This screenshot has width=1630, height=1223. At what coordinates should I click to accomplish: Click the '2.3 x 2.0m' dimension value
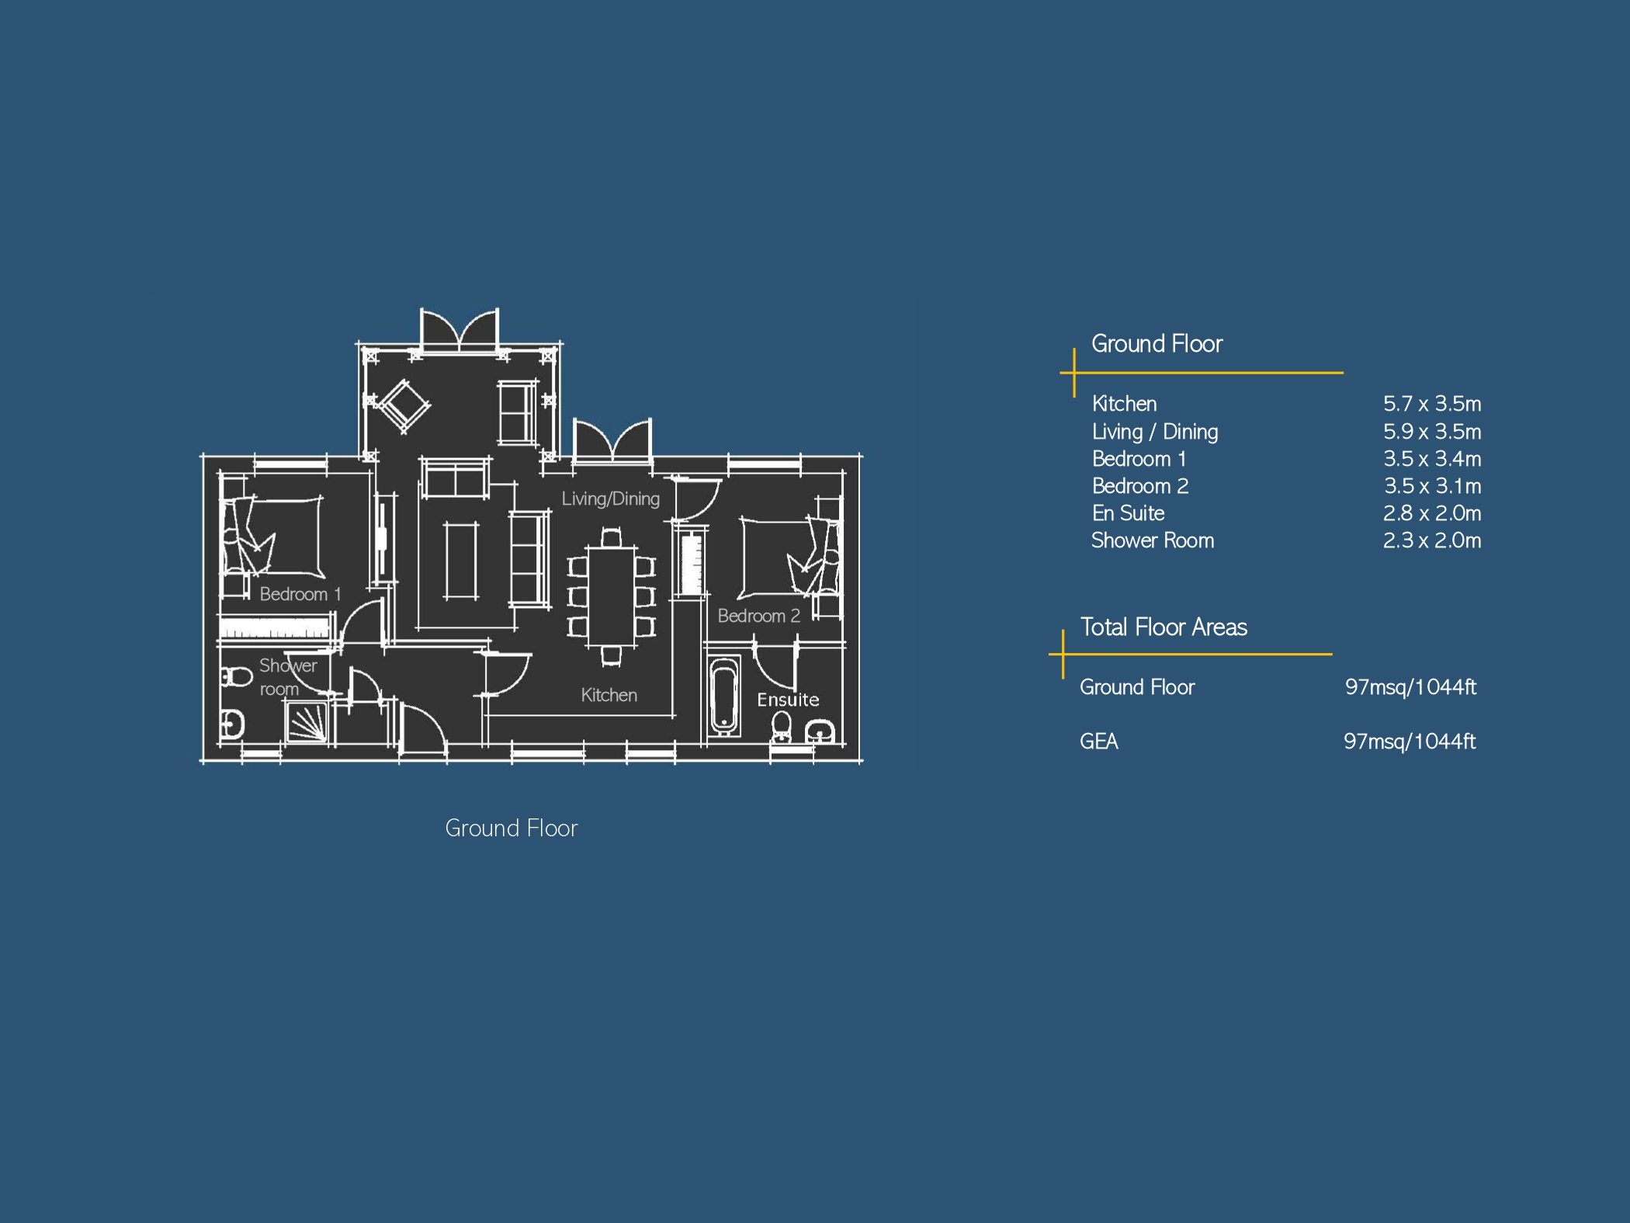[x=1432, y=540]
